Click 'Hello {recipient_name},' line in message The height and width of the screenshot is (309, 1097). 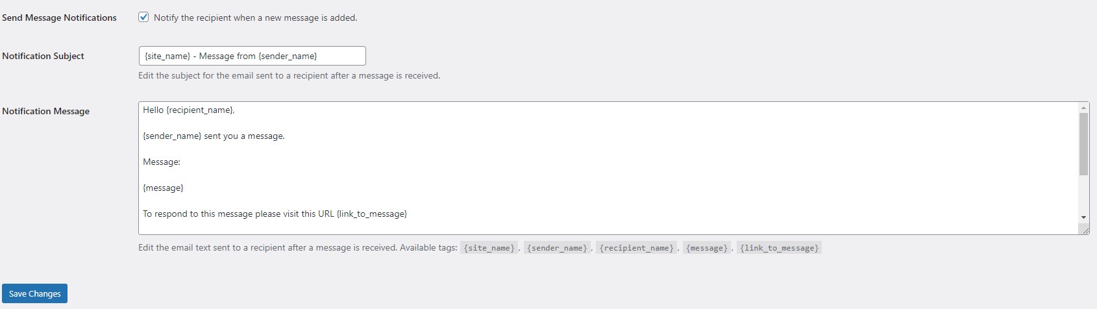[x=189, y=110]
